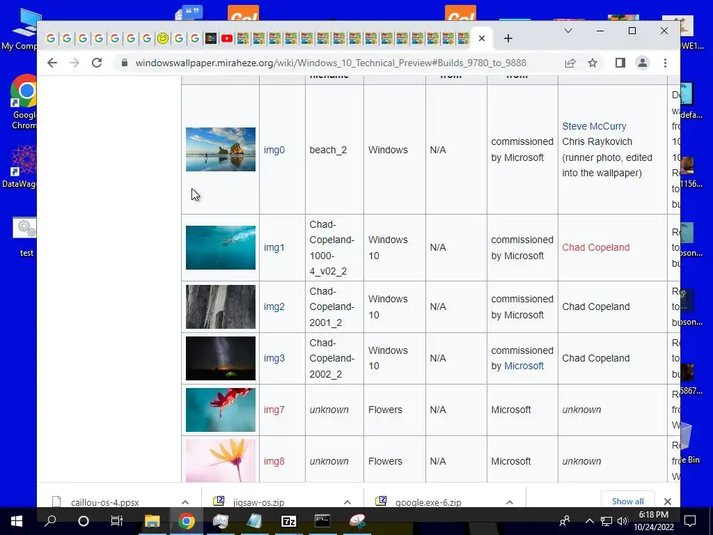Select Google Chrome desktop shortcut
713x535 pixels.
(24, 102)
